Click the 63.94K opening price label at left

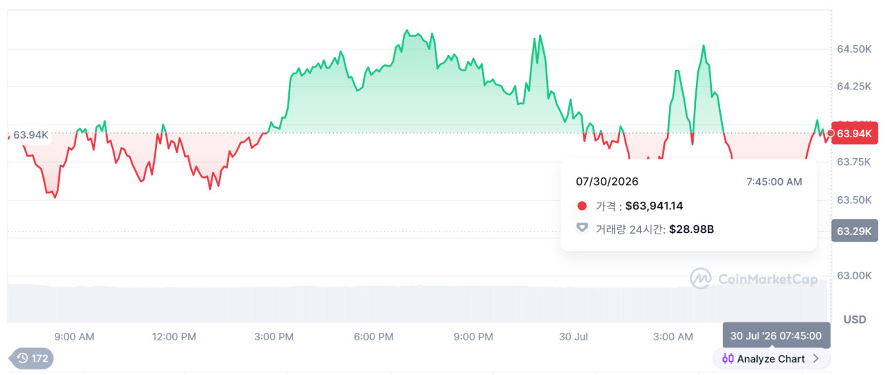pos(29,134)
